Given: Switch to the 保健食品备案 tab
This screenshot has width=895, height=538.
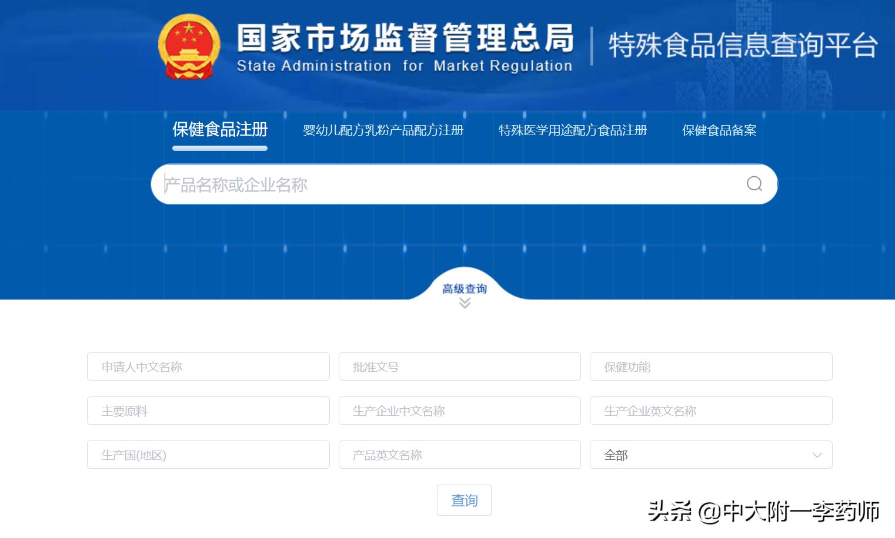Looking at the screenshot, I should (x=719, y=130).
